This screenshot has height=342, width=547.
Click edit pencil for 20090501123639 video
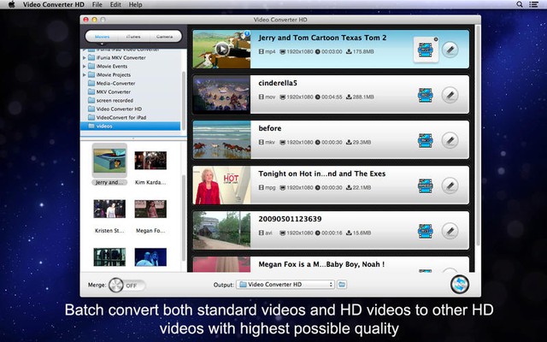[x=450, y=230]
